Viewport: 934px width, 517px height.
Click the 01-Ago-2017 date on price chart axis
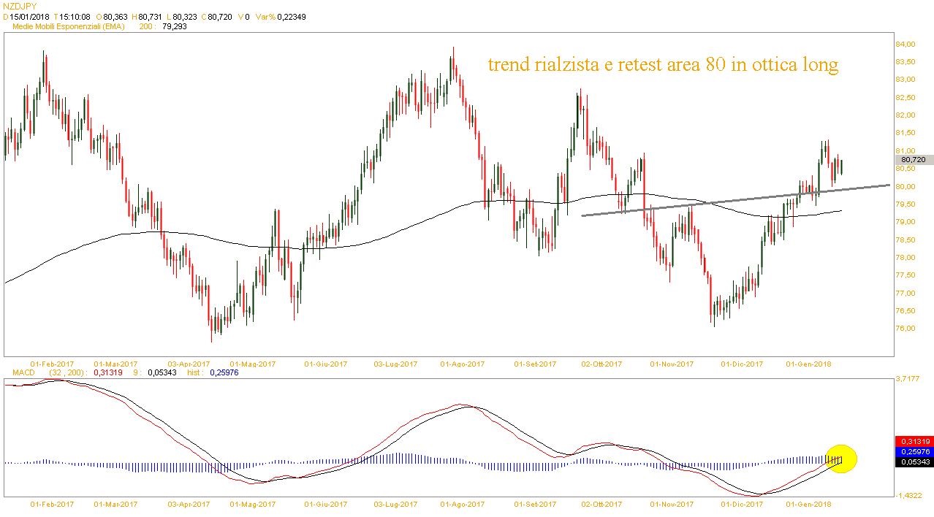(463, 364)
